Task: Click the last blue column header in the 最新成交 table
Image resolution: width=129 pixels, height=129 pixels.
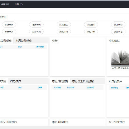Action: click(40, 47)
